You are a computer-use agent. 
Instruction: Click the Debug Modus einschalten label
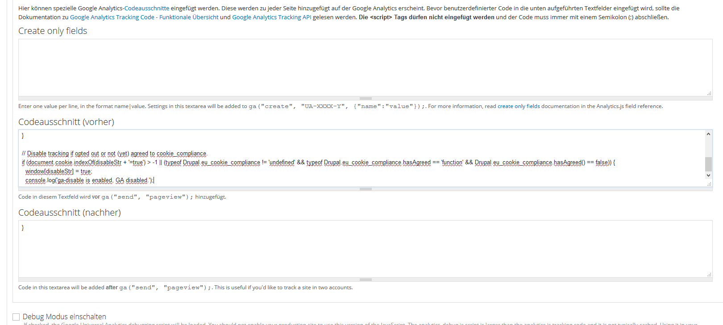pos(64,317)
